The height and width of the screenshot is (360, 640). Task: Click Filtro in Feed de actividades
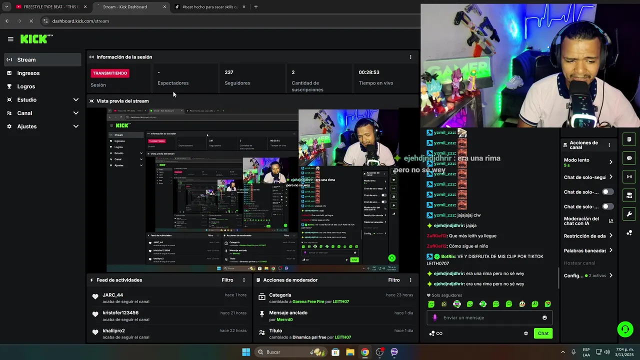(227, 280)
